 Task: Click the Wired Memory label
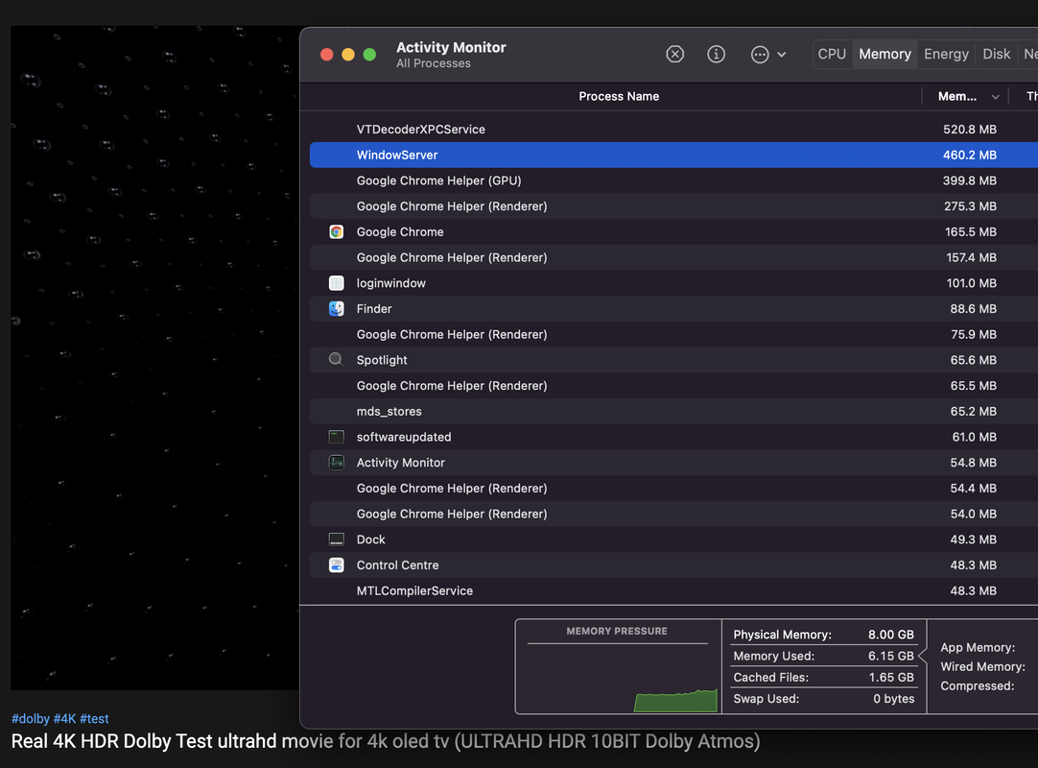point(982,666)
